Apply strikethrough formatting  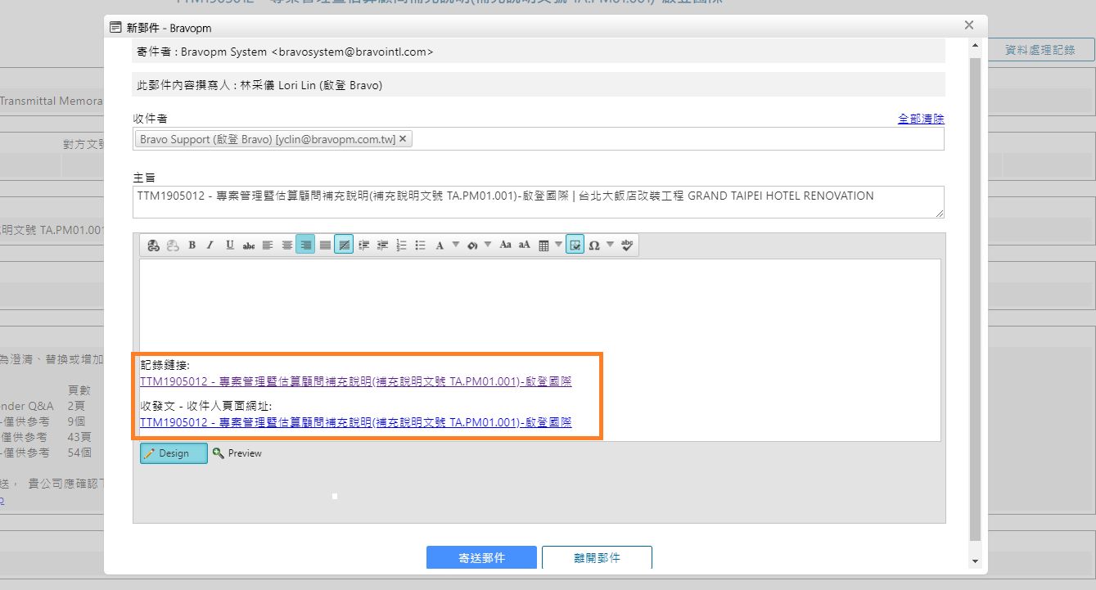[248, 245]
